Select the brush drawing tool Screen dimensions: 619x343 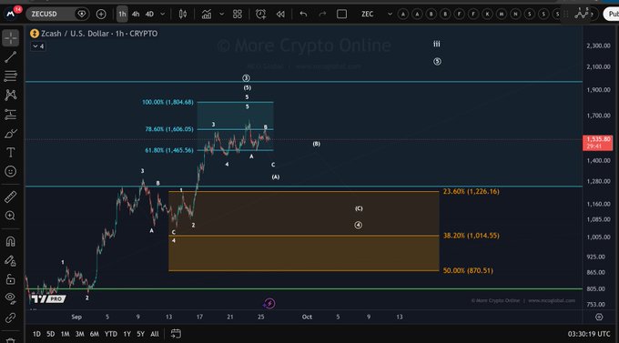11,134
